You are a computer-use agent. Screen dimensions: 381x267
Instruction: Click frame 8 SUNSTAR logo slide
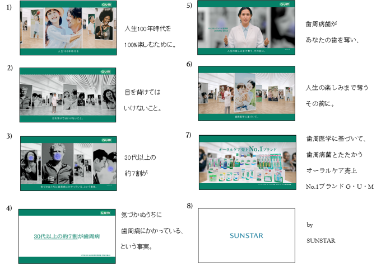click(x=247, y=236)
